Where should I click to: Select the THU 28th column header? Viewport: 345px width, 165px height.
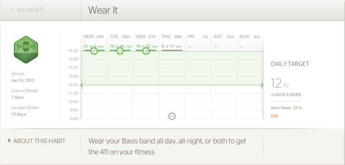tap(172, 37)
